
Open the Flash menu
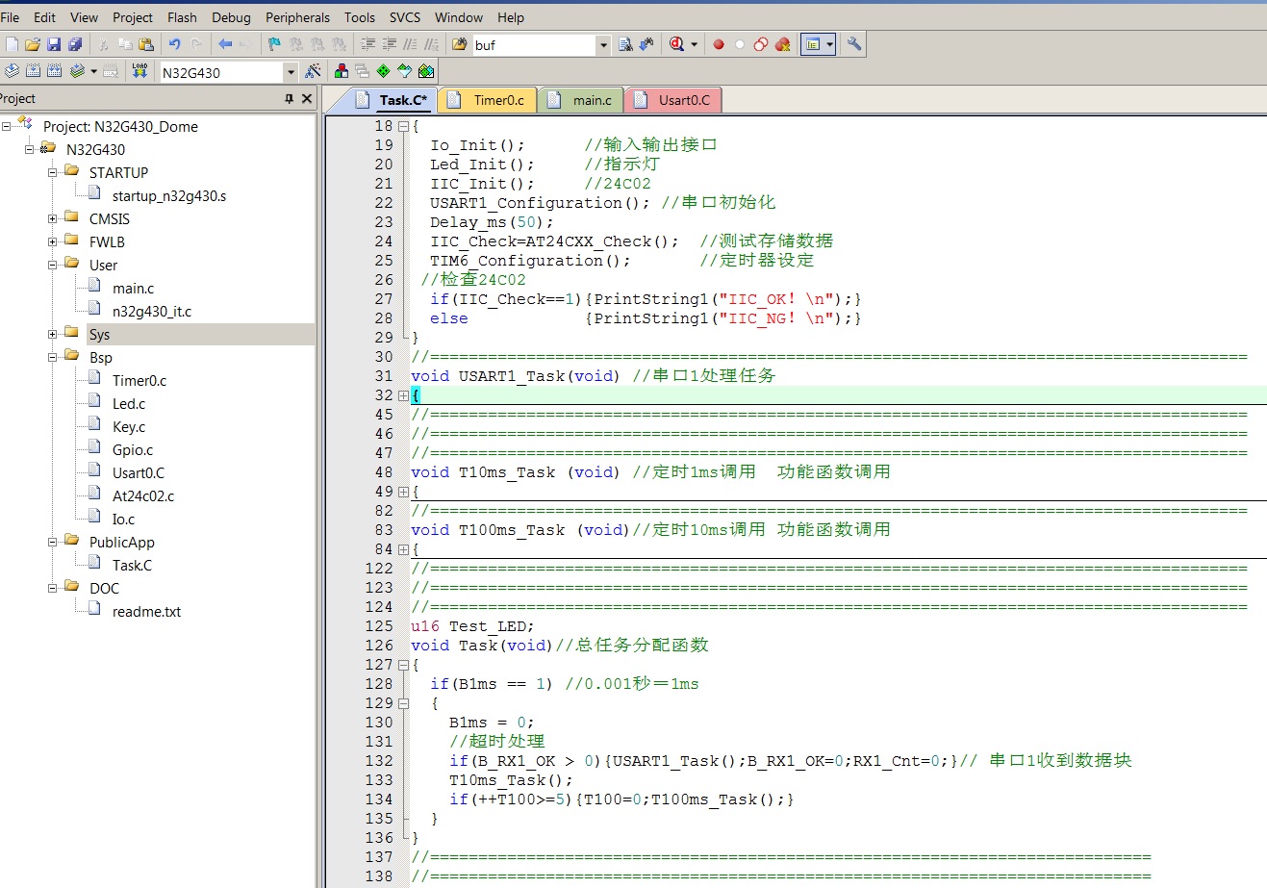coord(182,17)
